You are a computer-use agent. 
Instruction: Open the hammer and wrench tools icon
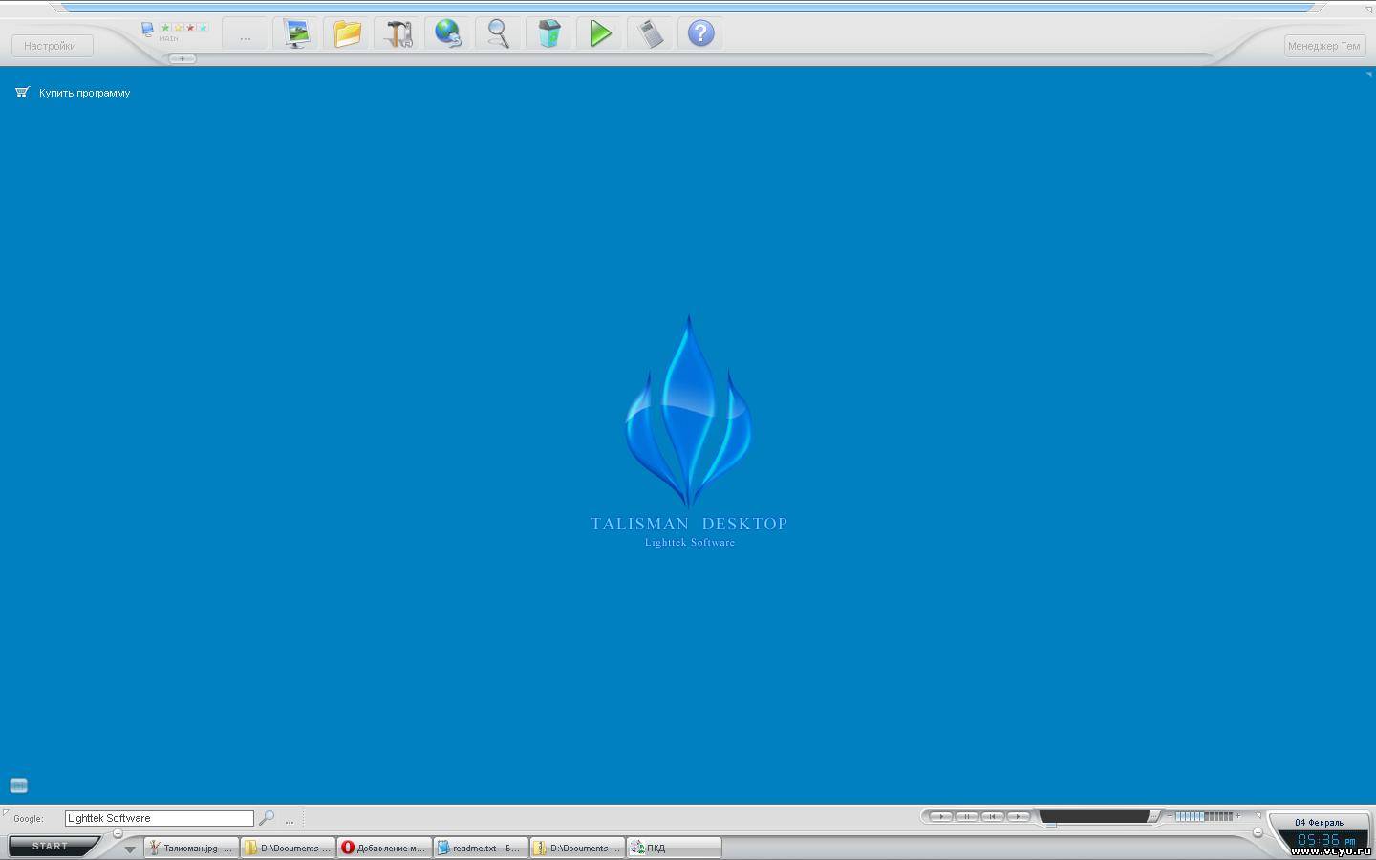[x=398, y=34]
